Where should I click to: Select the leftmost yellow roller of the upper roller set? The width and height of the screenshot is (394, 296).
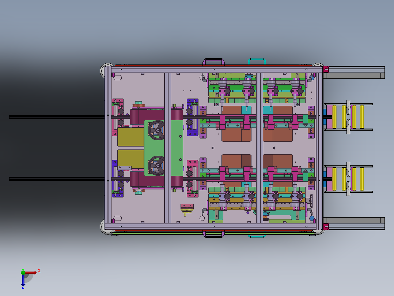point(334,117)
